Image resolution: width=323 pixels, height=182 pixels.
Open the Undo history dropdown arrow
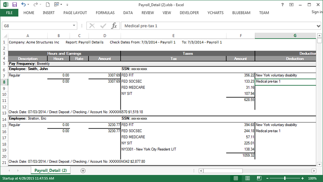click(x=28, y=5)
